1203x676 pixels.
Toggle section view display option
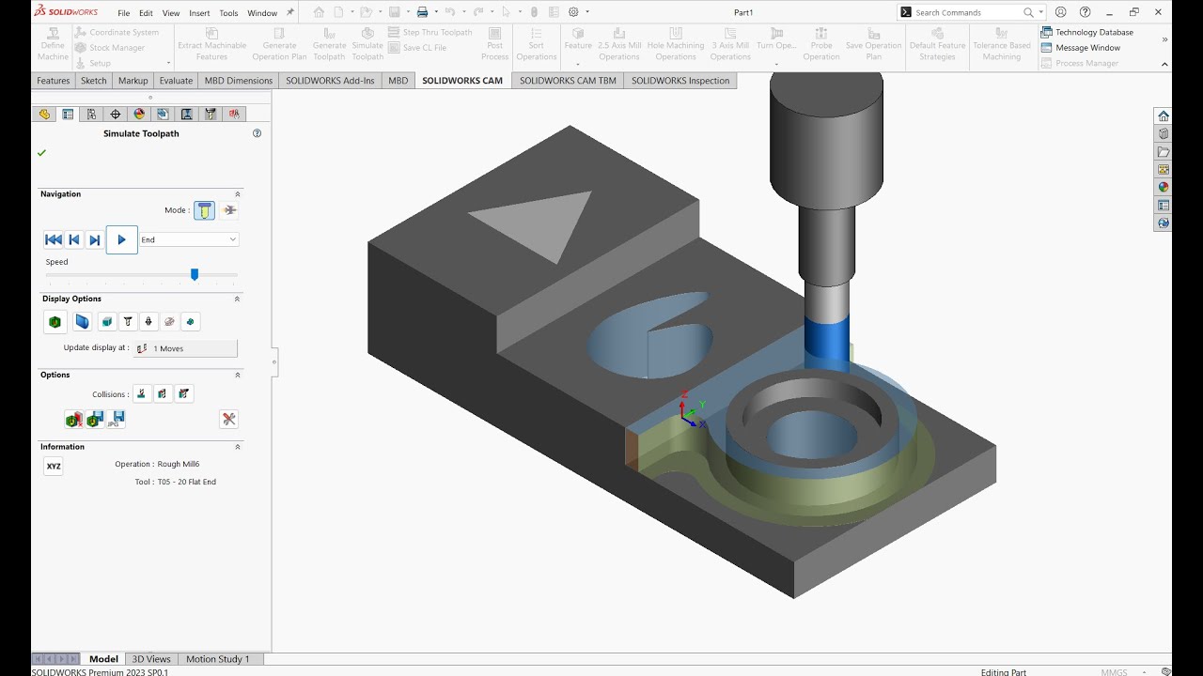pyautogui.click(x=107, y=322)
